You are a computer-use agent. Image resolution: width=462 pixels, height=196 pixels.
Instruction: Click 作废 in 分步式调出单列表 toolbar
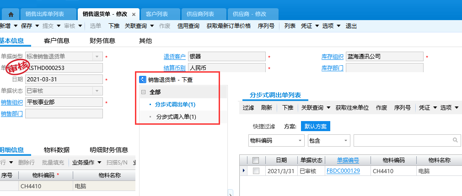coord(381,108)
